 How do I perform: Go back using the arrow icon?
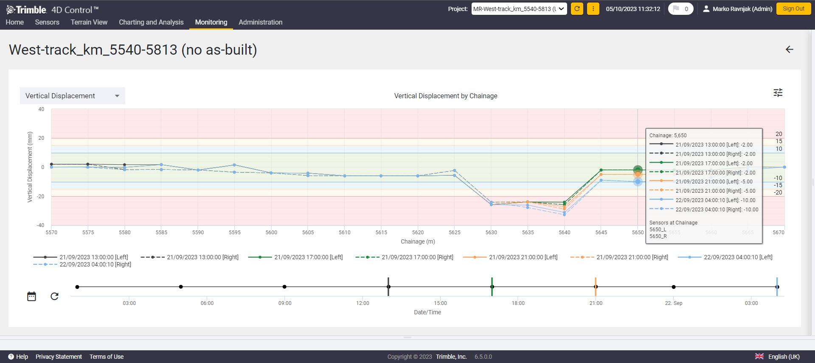789,50
